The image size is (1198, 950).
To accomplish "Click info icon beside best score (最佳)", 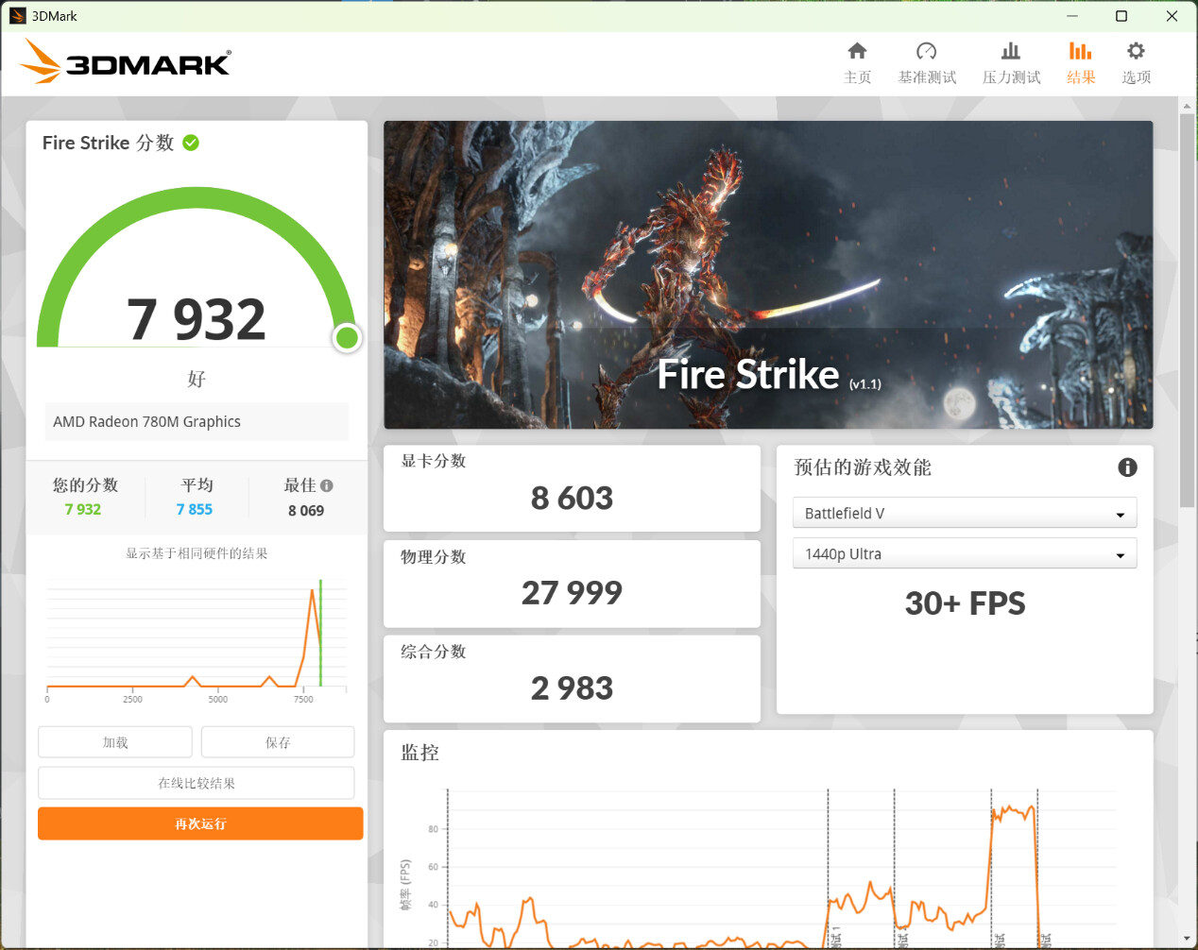I will point(327,485).
